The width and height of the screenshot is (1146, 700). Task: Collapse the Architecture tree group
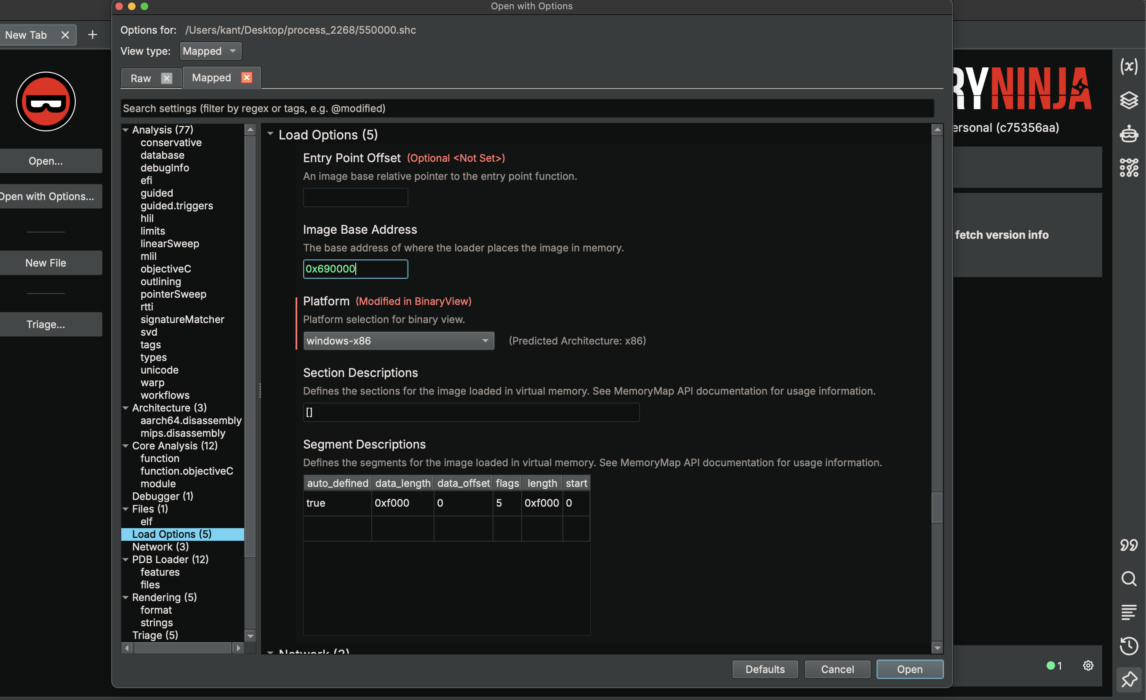(x=125, y=408)
